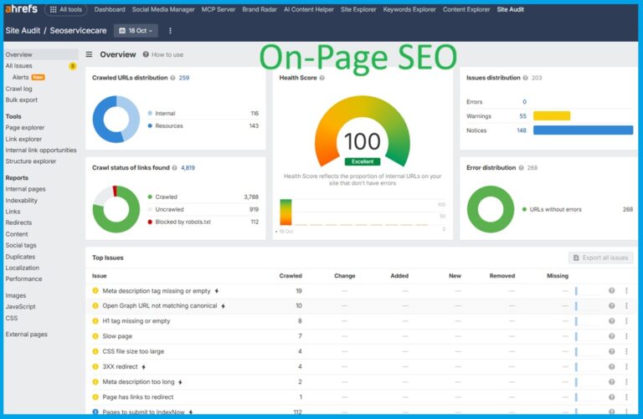This screenshot has width=643, height=419.
Task: Open the All tools grid menu
Action: pos(65,9)
